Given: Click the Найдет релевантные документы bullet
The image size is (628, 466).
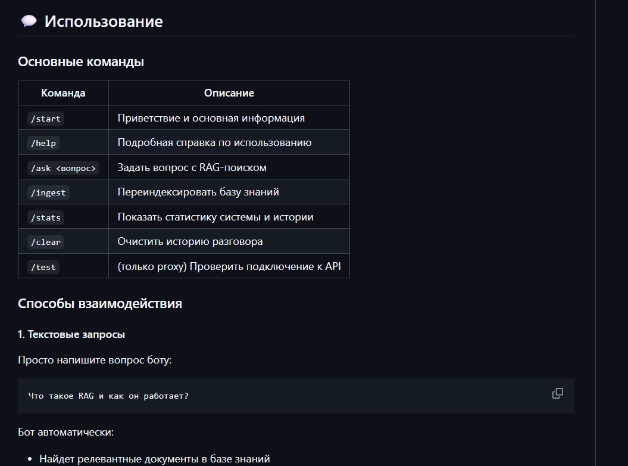Looking at the screenshot, I should (x=155, y=459).
